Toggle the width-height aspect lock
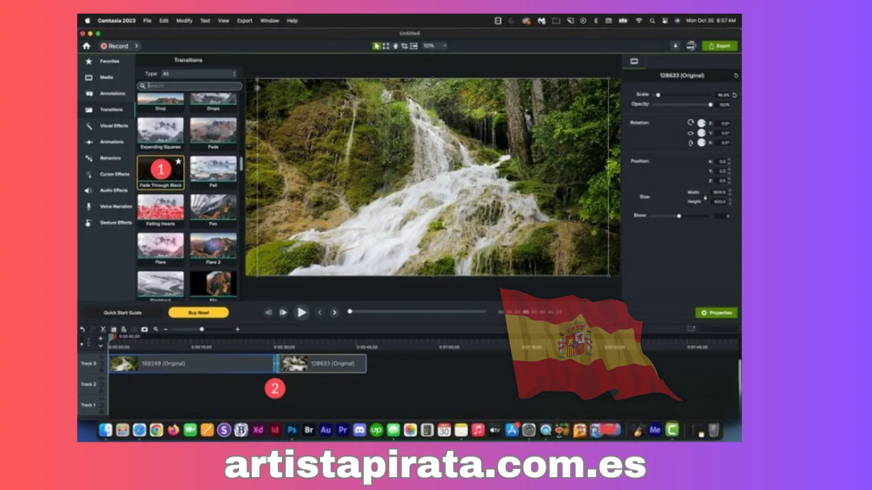 pos(705,197)
